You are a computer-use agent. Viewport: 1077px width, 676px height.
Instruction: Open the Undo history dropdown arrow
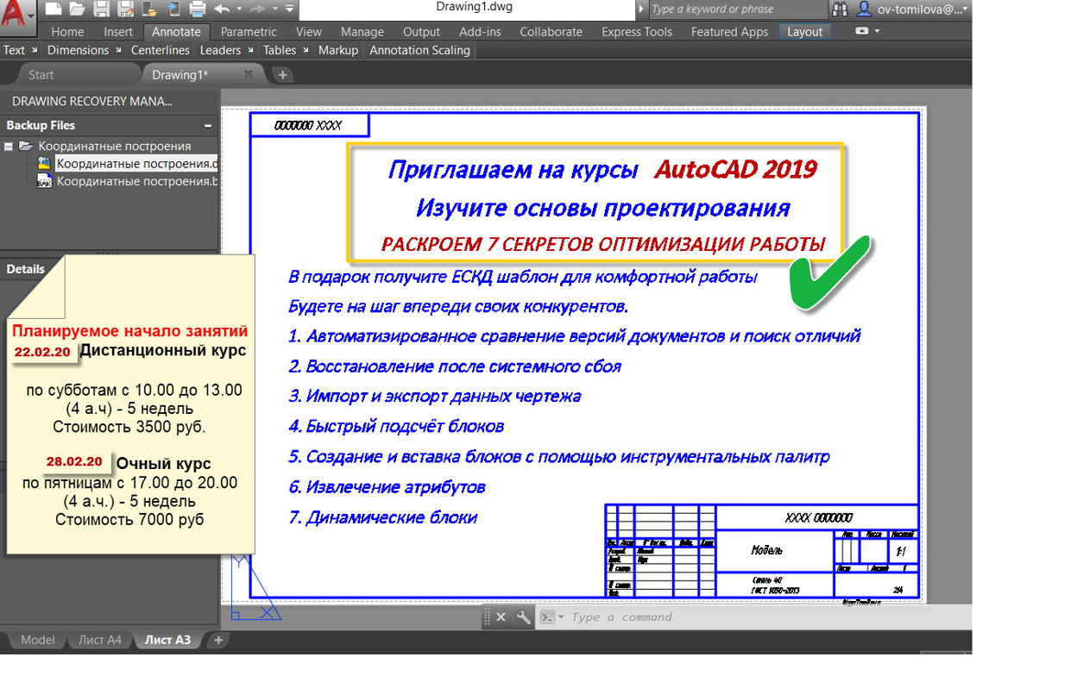coord(239,9)
